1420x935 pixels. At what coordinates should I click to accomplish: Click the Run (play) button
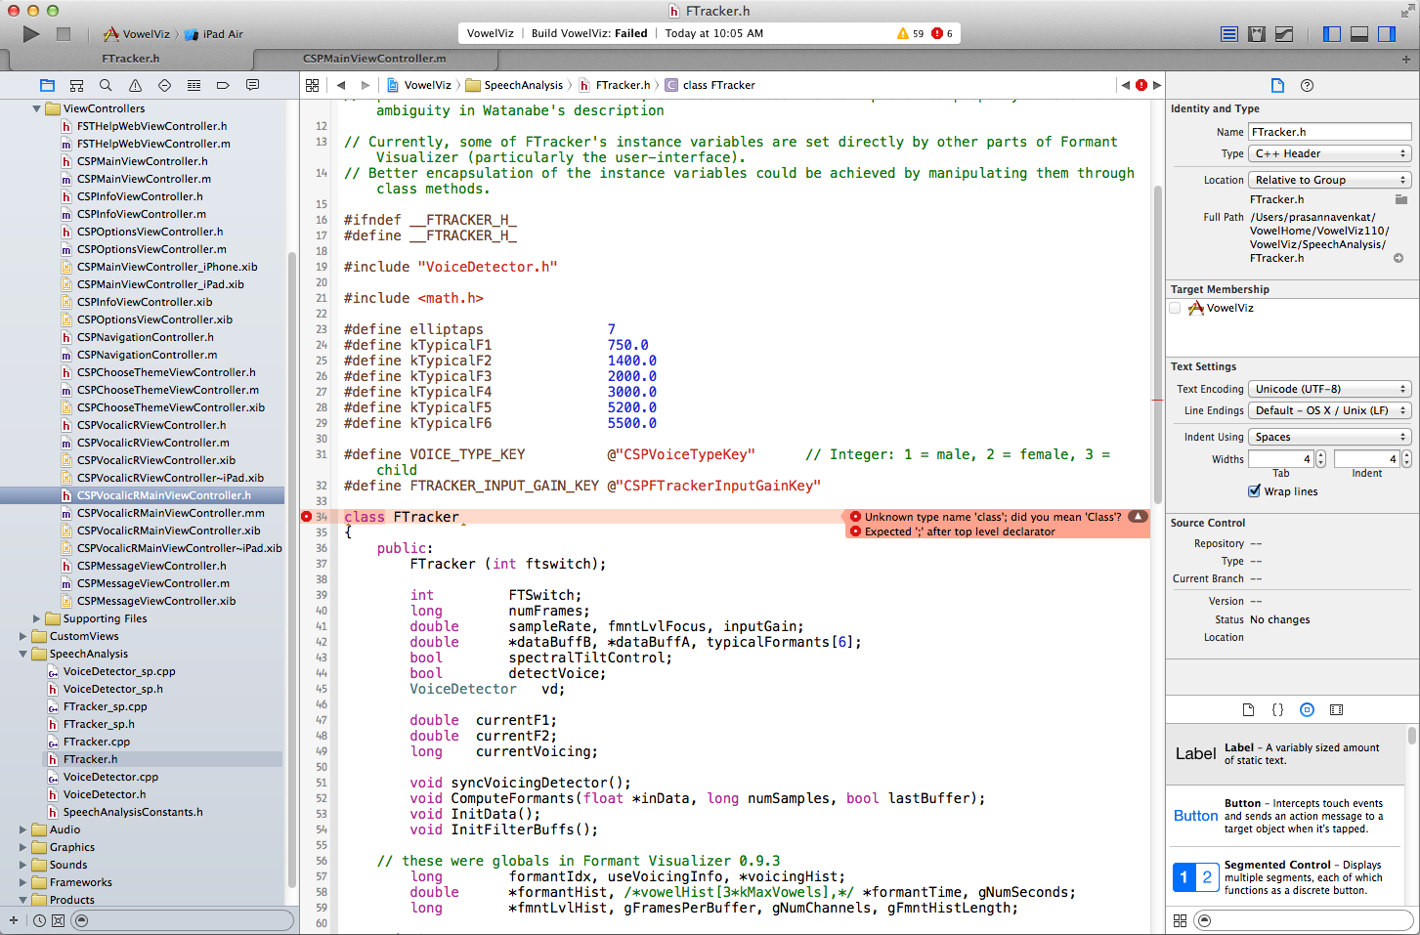tap(31, 34)
